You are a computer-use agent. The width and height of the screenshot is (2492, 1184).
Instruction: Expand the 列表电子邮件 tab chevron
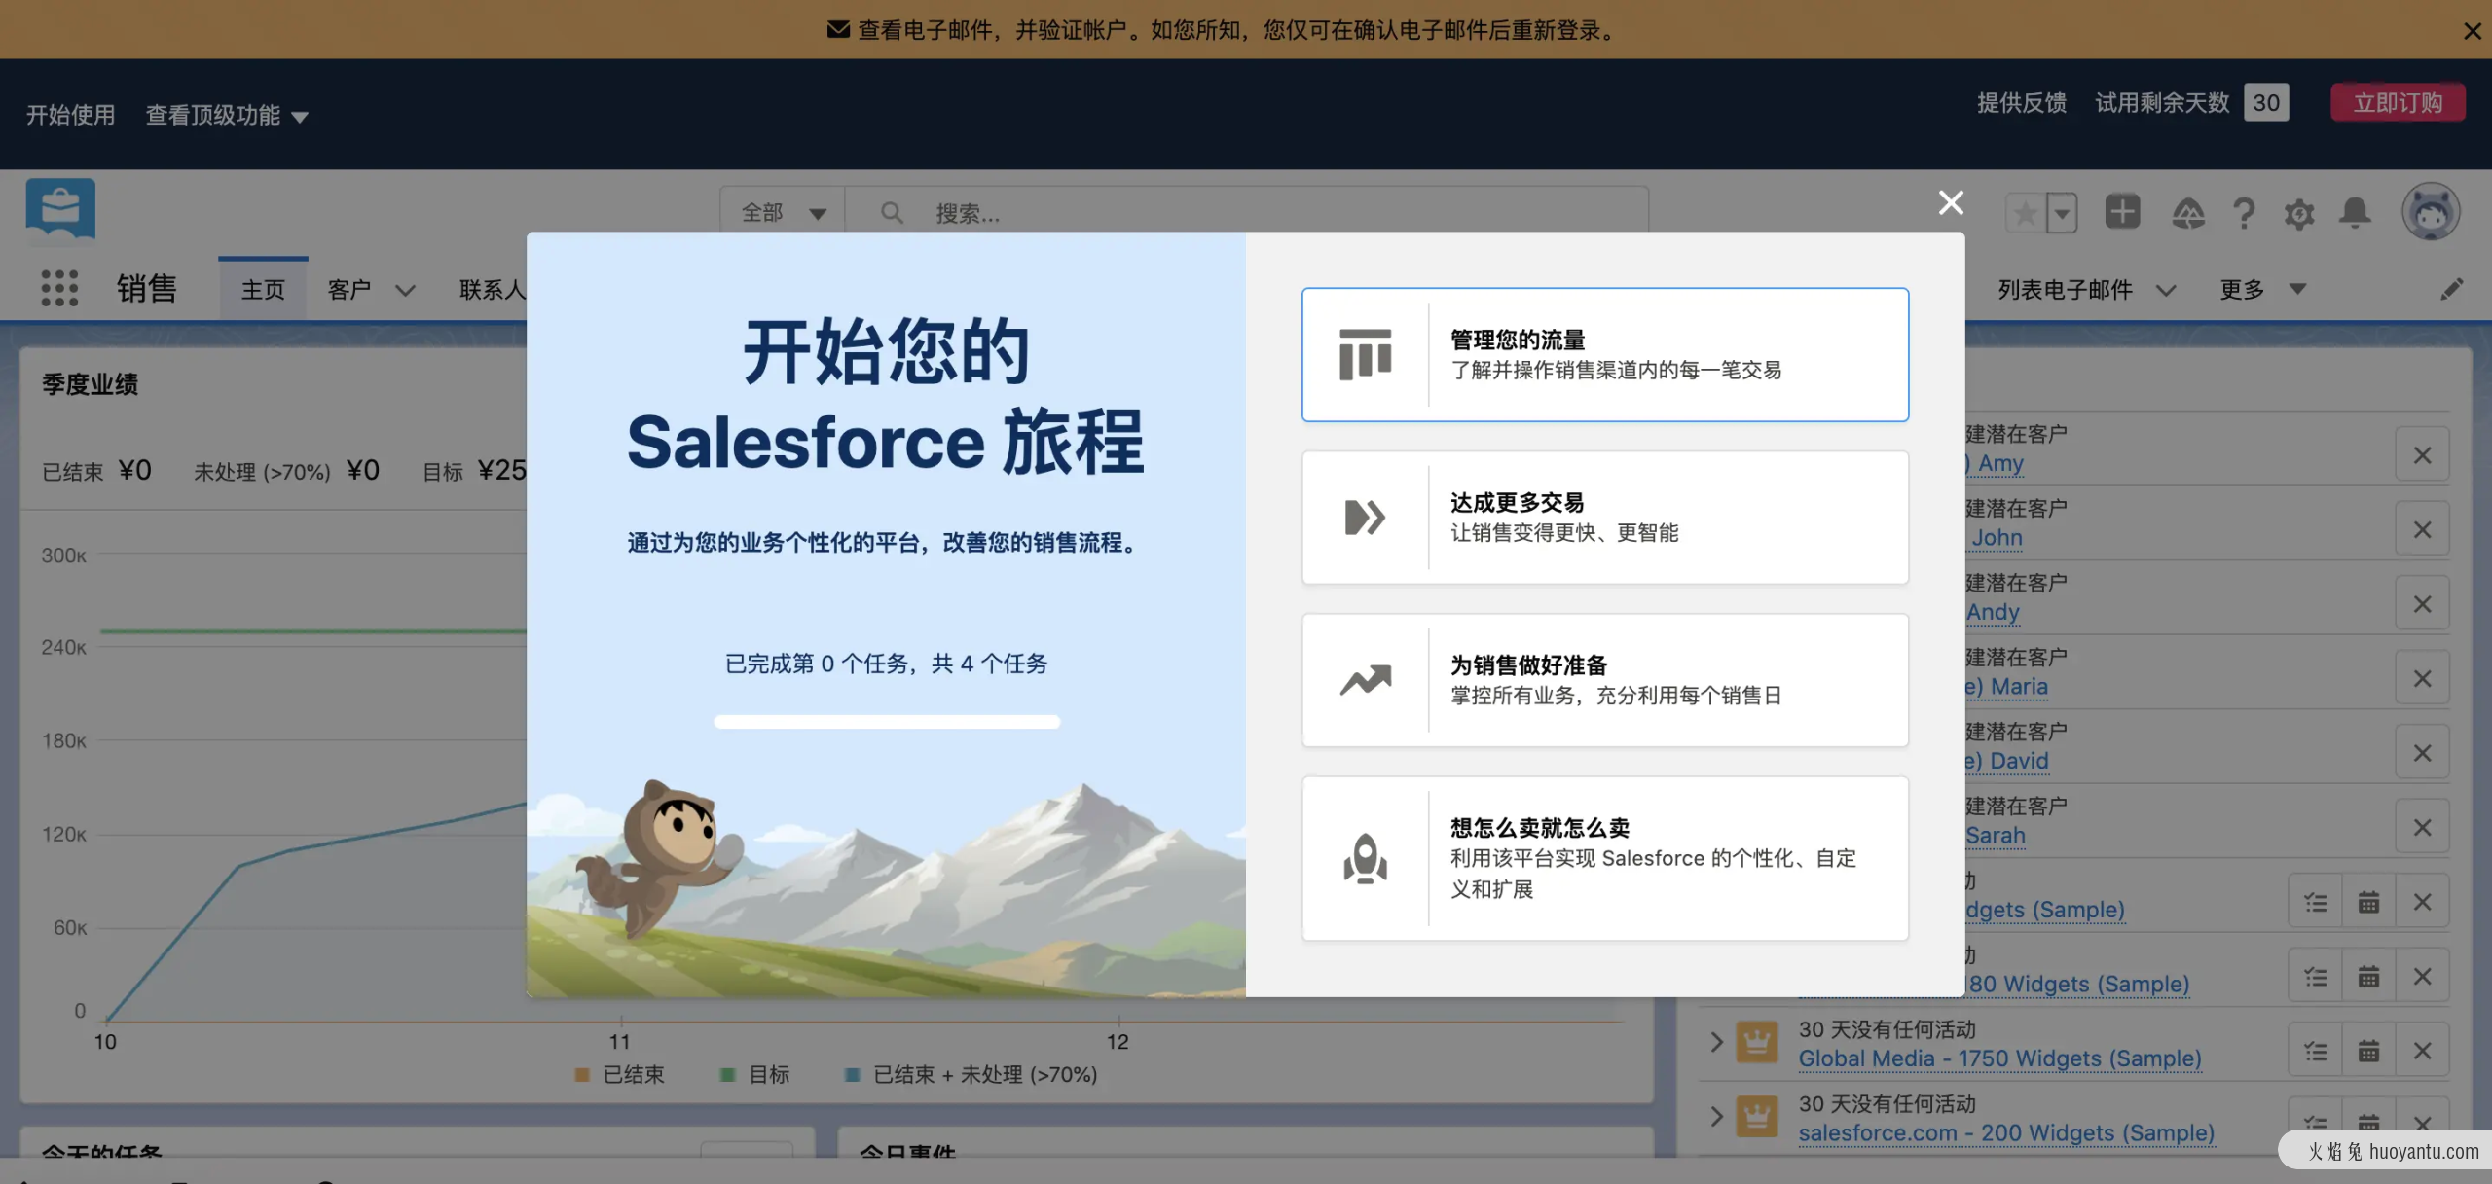[x=2165, y=290]
